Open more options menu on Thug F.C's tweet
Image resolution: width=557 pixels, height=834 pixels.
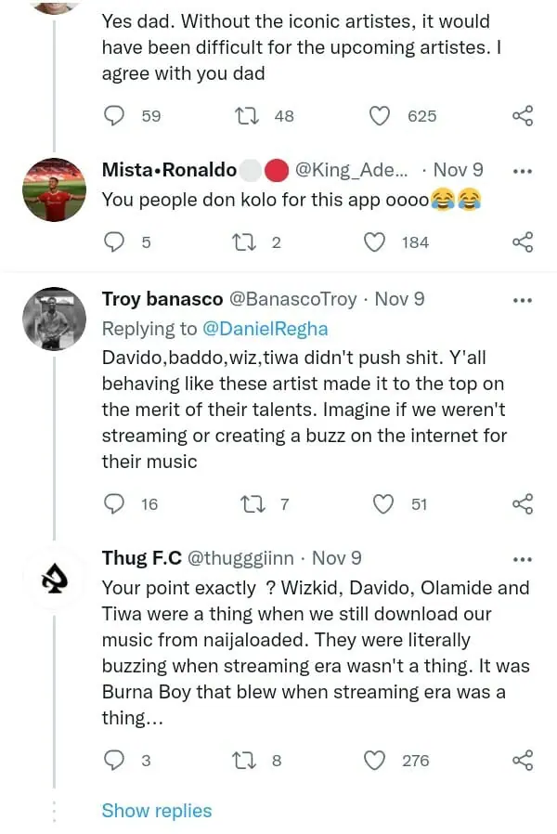pos(523,559)
